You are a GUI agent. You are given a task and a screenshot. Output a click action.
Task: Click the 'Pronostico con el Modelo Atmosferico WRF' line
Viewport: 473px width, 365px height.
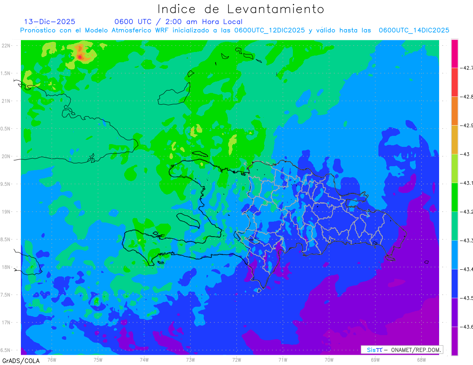pos(235,30)
